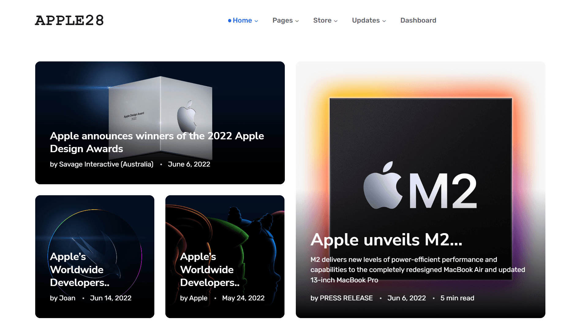Open the Apple Design Awards winners article
This screenshot has width=580, height=330.
pyautogui.click(x=157, y=142)
